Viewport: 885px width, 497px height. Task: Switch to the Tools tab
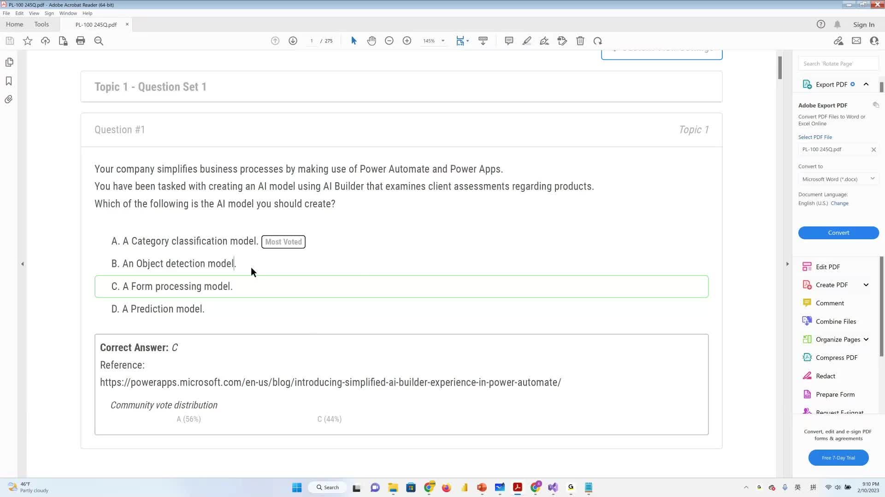pyautogui.click(x=41, y=24)
